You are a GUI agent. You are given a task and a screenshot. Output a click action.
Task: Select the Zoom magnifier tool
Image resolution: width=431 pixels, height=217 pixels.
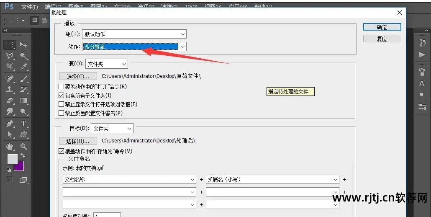(x=23, y=146)
